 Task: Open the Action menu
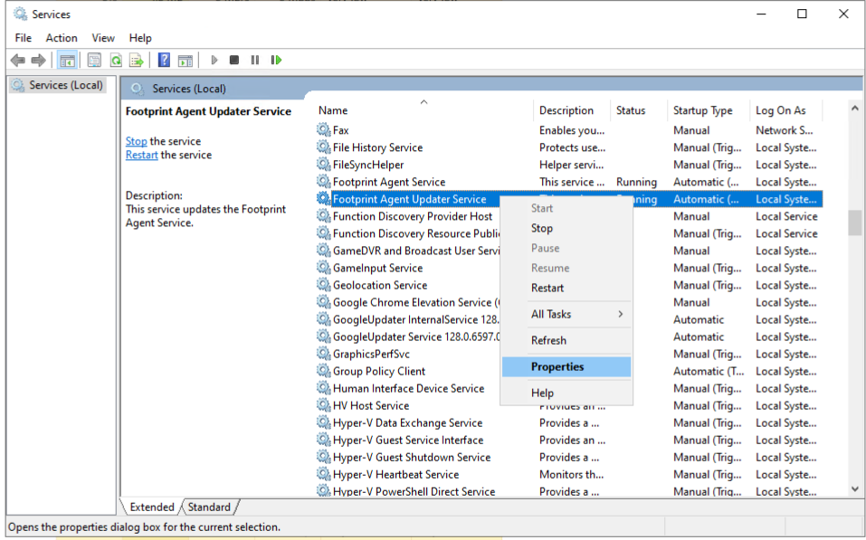pyautogui.click(x=62, y=38)
